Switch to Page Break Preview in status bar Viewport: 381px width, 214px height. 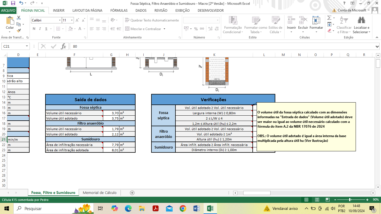[x=327, y=200]
